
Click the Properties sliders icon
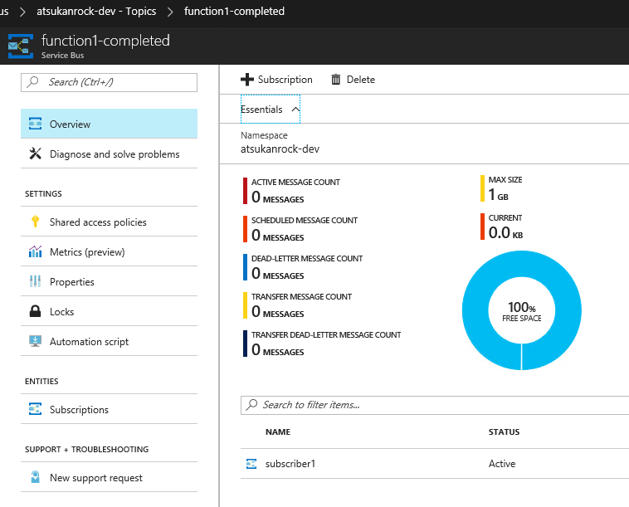pos(36,281)
